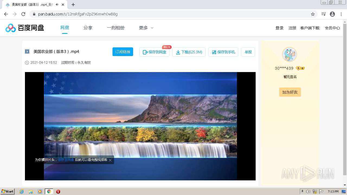Click the system tray volume icon
This screenshot has width=347, height=195.
(x=308, y=191)
